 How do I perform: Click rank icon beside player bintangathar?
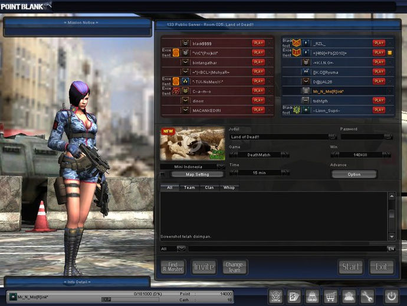click(x=185, y=63)
